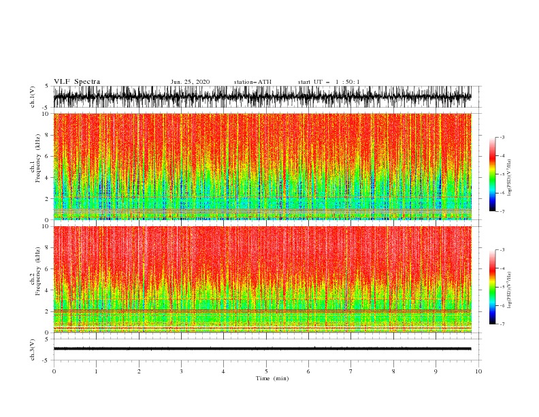Click time axis tick label "1"

click(96, 371)
